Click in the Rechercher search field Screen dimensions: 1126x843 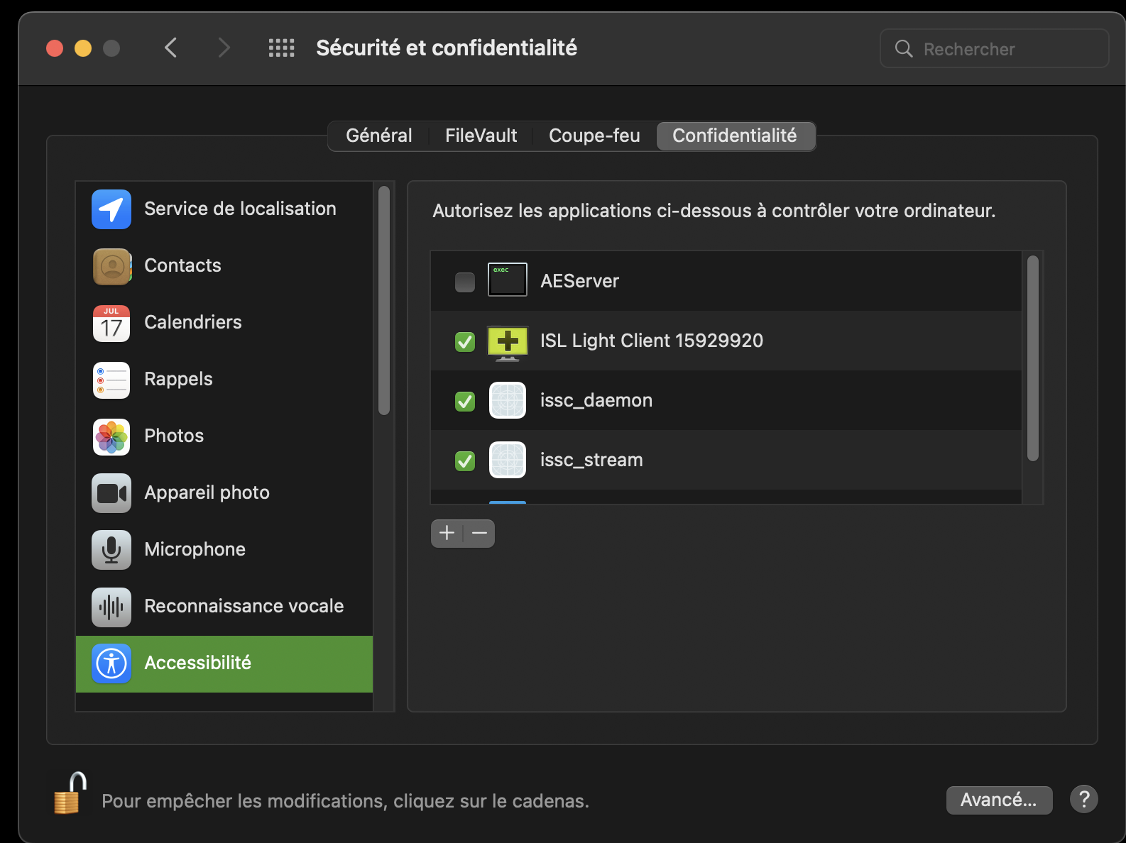[x=995, y=48]
